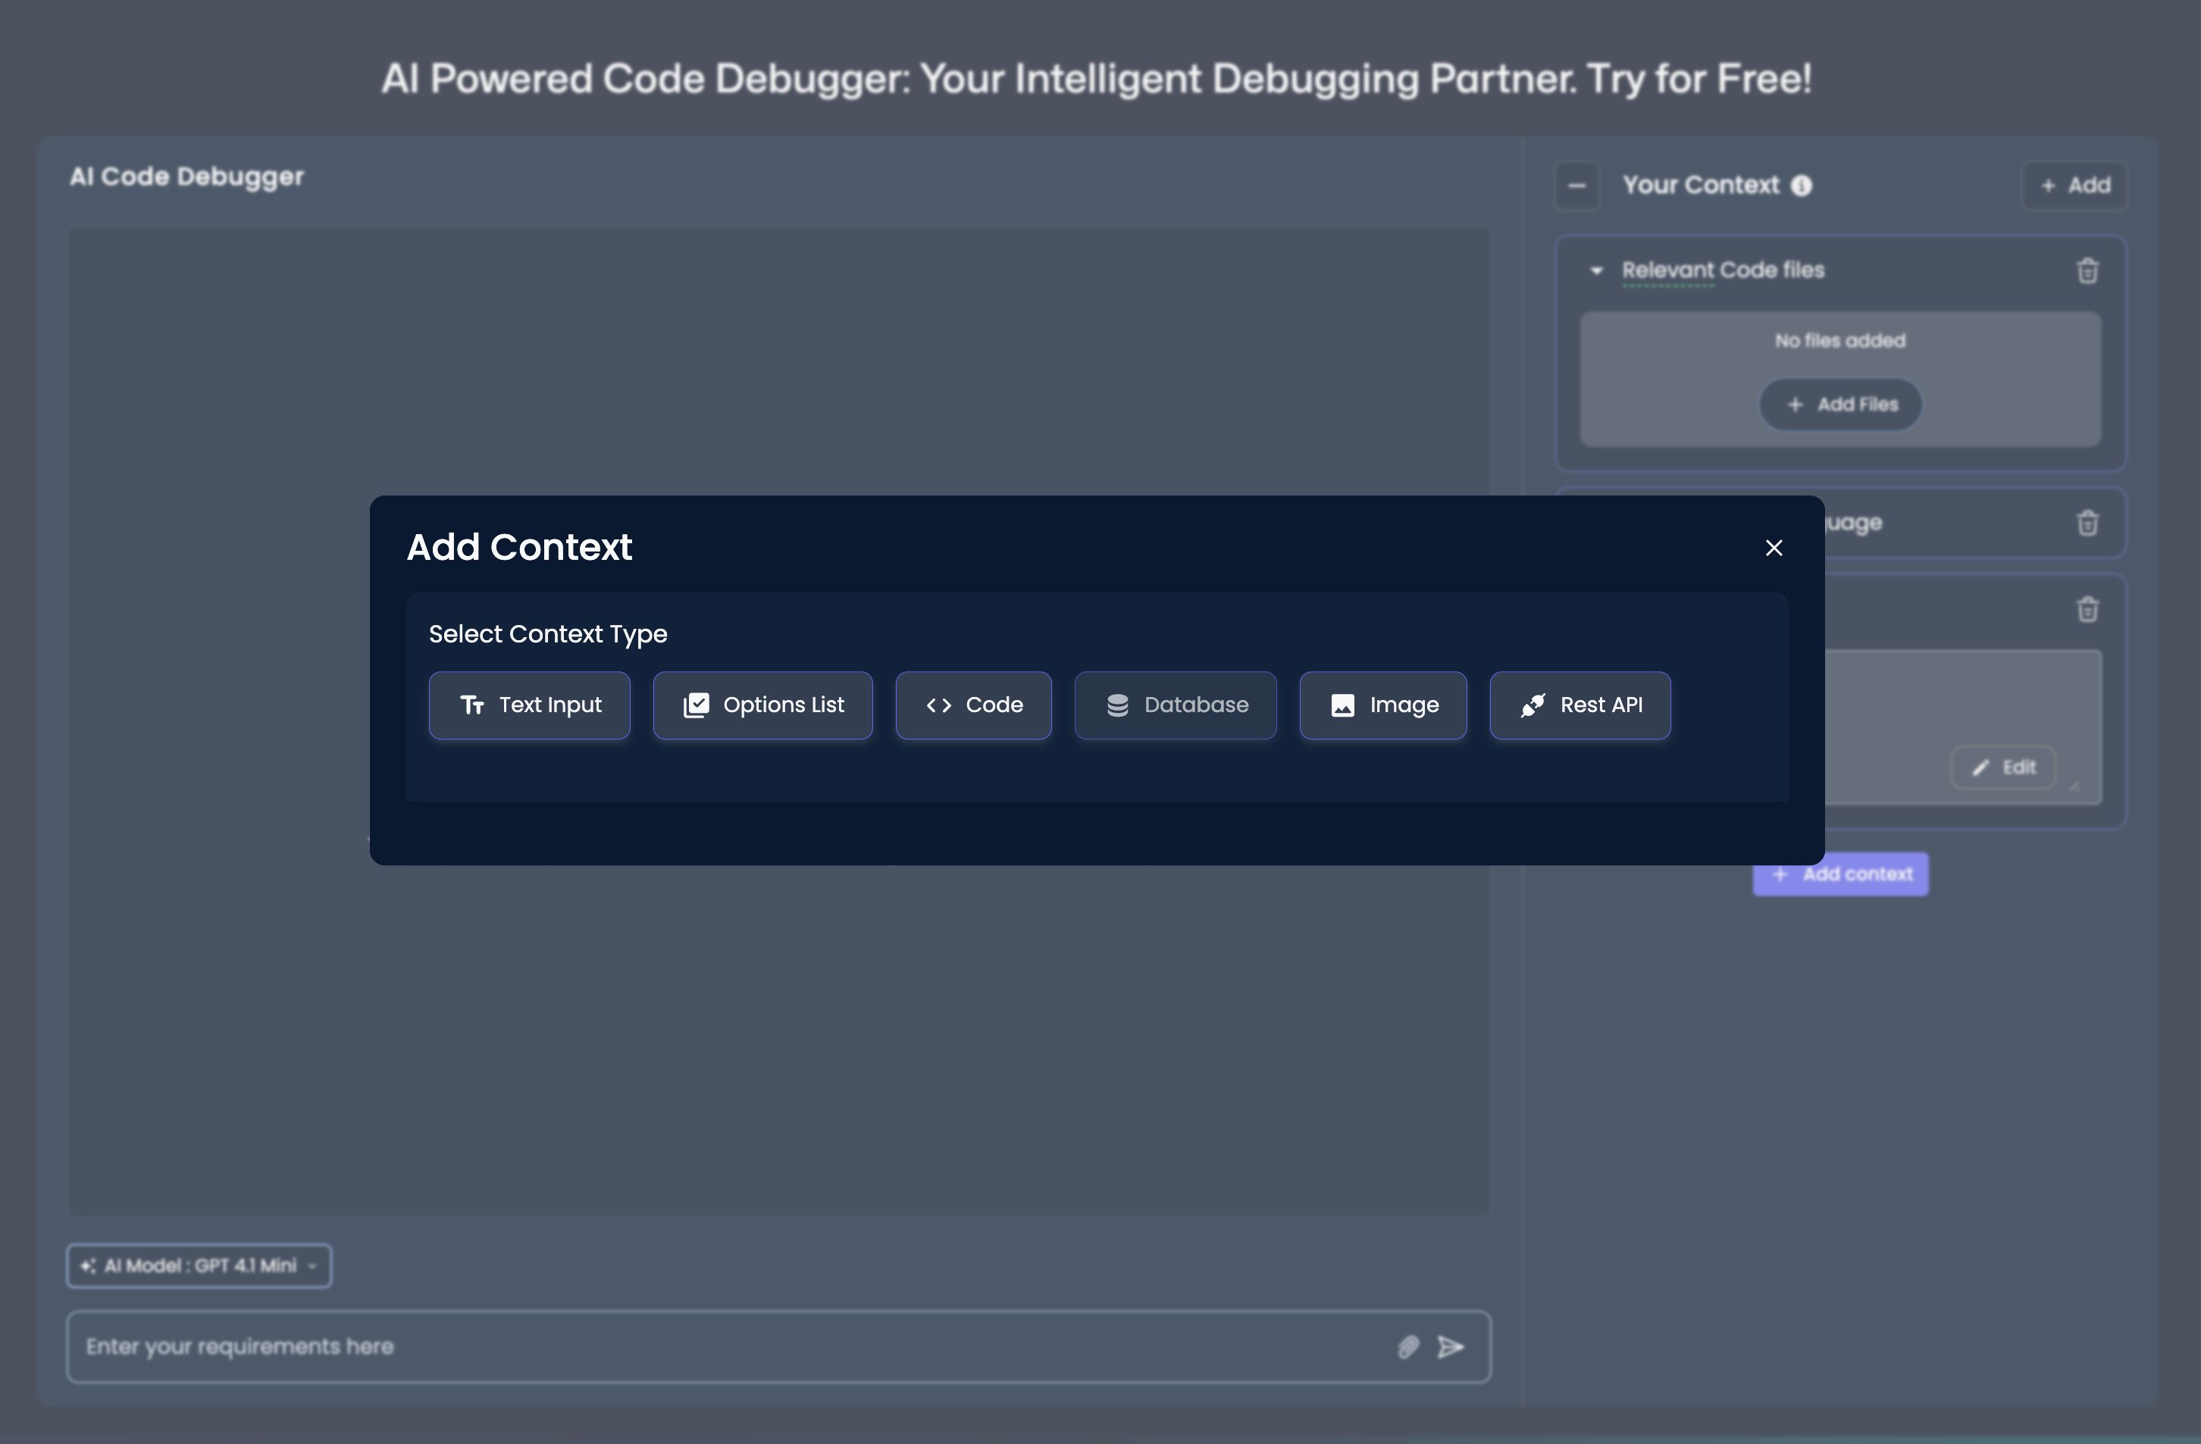Image resolution: width=2201 pixels, height=1444 pixels.
Task: Select Image context type
Action: click(x=1382, y=705)
